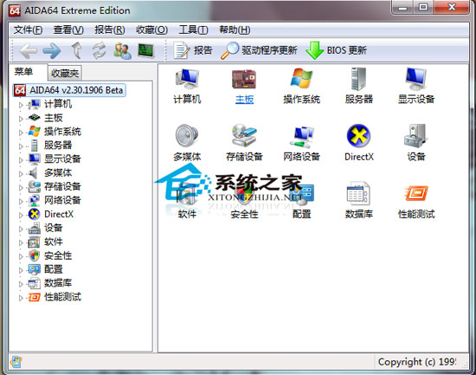Click the up-level arrow toolbar icon
This screenshot has height=375, width=476.
76,50
